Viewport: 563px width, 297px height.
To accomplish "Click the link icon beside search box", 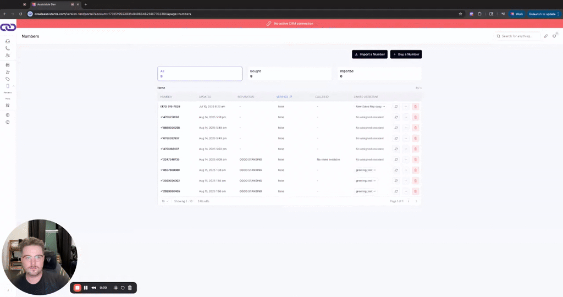I will [x=546, y=36].
